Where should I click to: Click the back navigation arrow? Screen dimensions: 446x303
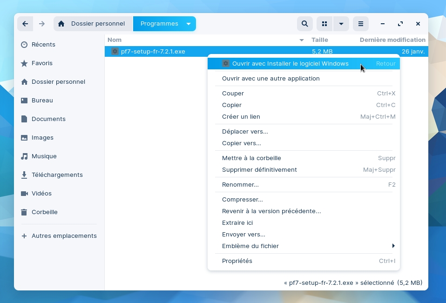tap(25, 24)
